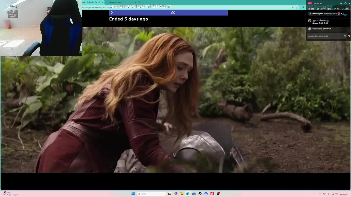Click the read aloud icon in address bar
Image resolution: width=351 pixels, height=197 pixels.
293,7
